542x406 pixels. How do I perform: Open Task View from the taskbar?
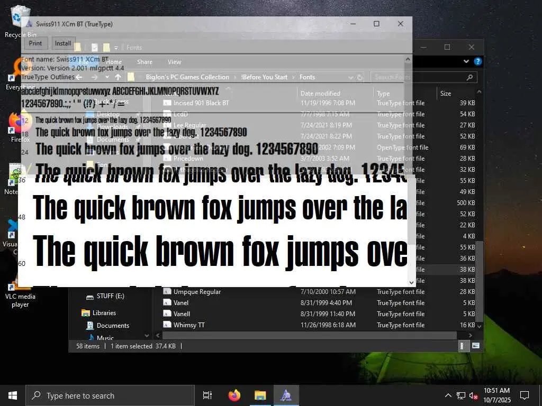(x=207, y=395)
